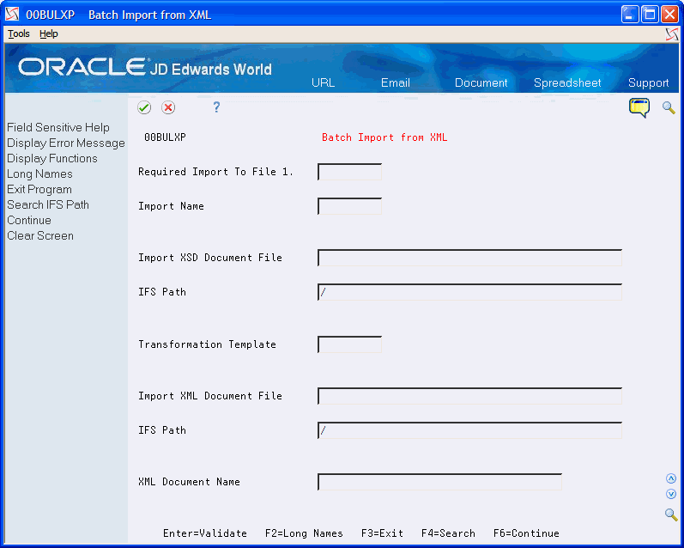This screenshot has height=548, width=684.
Task: Click Display Error Message link
Action: pos(66,143)
